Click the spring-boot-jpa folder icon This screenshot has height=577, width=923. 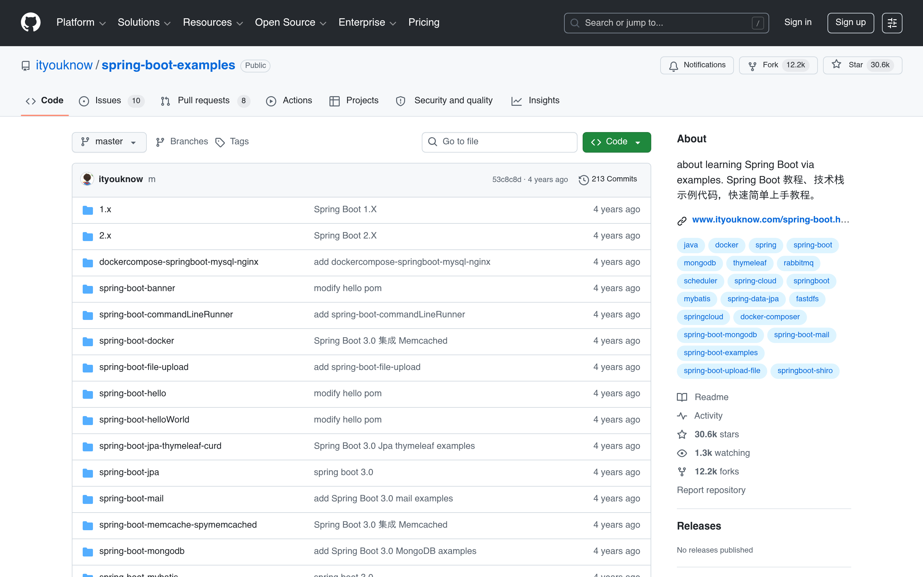88,473
